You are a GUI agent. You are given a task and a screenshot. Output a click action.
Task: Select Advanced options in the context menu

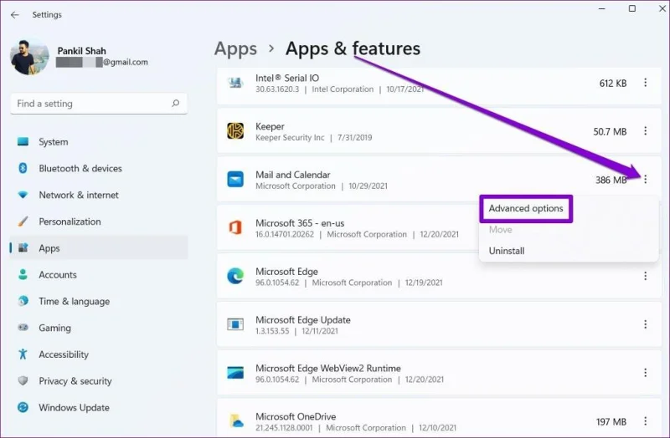[x=526, y=208]
